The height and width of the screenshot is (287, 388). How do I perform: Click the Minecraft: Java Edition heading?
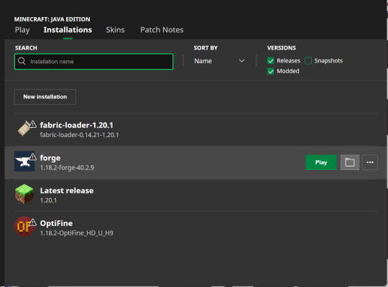[x=52, y=19]
